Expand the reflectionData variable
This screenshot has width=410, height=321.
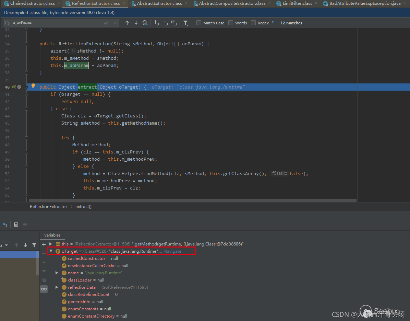pos(57,287)
